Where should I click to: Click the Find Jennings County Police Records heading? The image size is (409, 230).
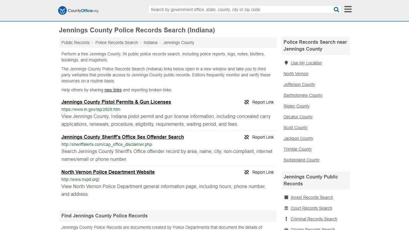point(104,216)
